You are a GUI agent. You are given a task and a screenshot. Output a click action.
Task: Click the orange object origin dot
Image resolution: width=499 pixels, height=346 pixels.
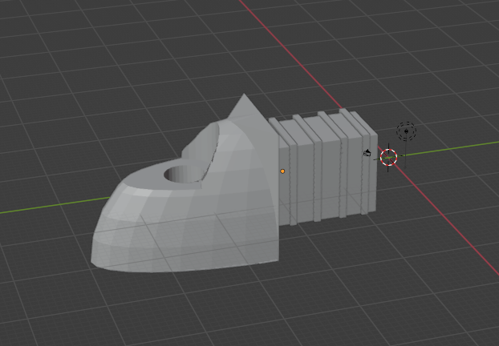282,171
